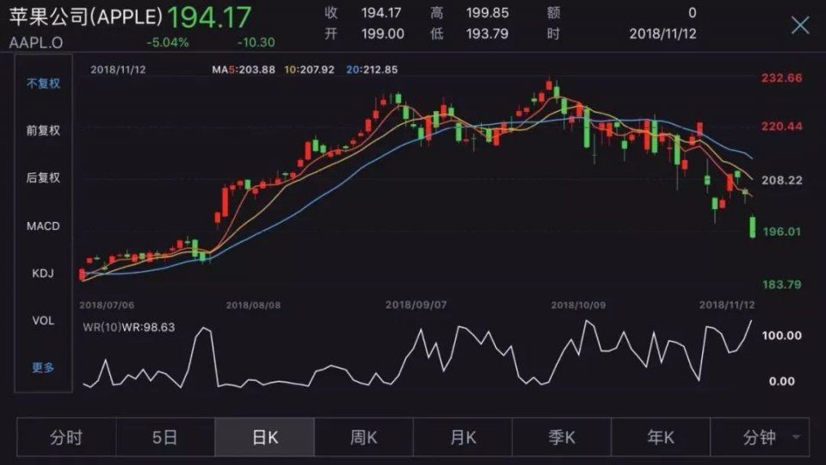The width and height of the screenshot is (826, 465).
Task: Show the VOL volume indicator
Action: (x=43, y=320)
